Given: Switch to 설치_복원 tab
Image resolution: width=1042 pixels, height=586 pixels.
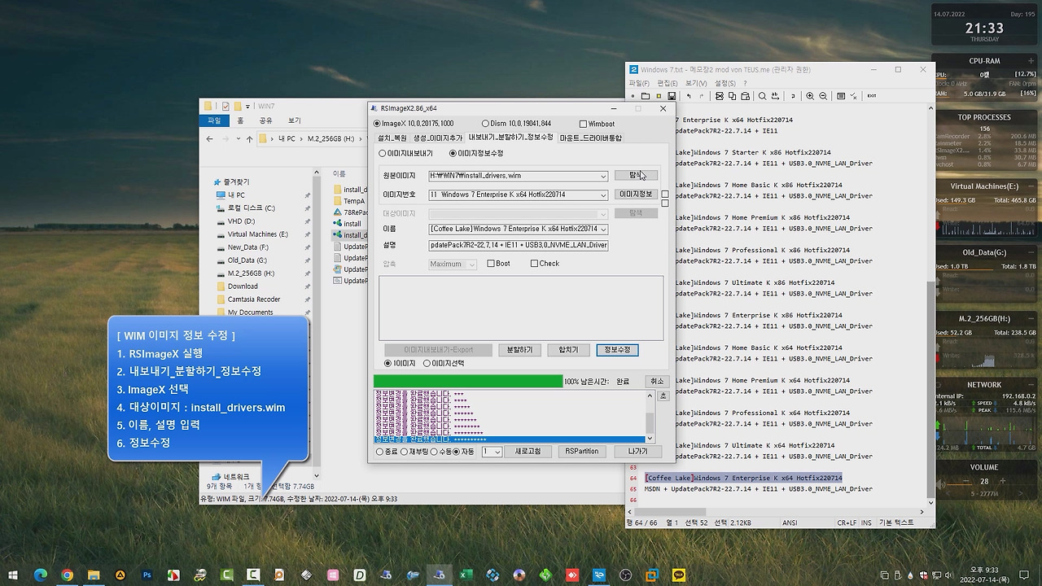Looking at the screenshot, I should click(392, 138).
